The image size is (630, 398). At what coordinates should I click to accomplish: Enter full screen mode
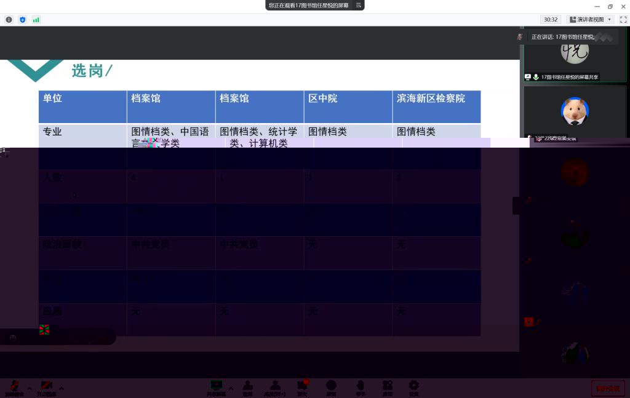pos(623,20)
